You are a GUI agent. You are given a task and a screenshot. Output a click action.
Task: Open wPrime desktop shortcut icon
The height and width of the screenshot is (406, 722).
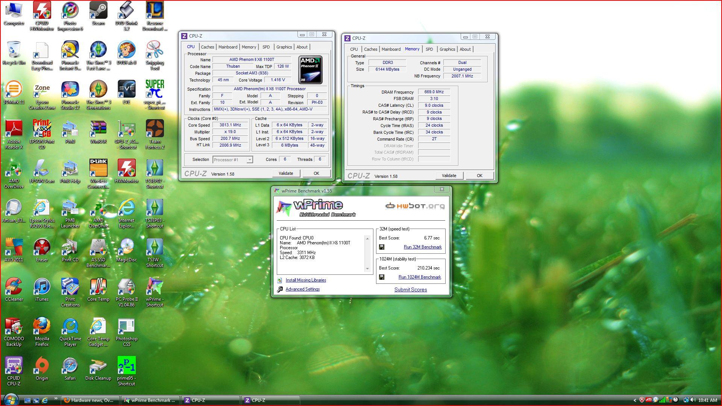(x=155, y=292)
